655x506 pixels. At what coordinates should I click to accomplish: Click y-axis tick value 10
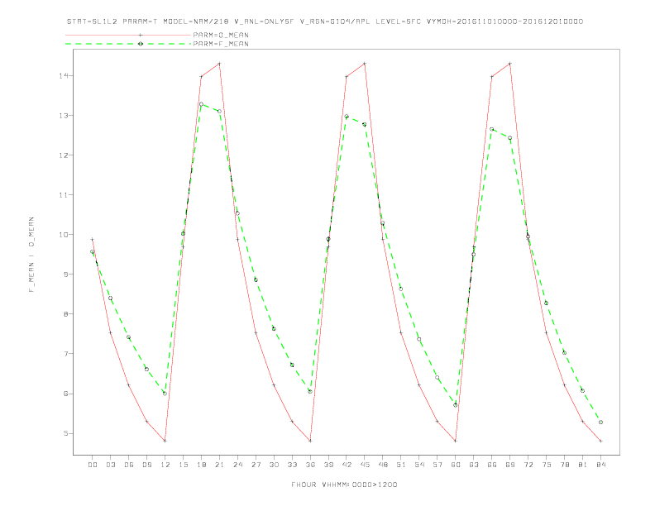(x=64, y=235)
